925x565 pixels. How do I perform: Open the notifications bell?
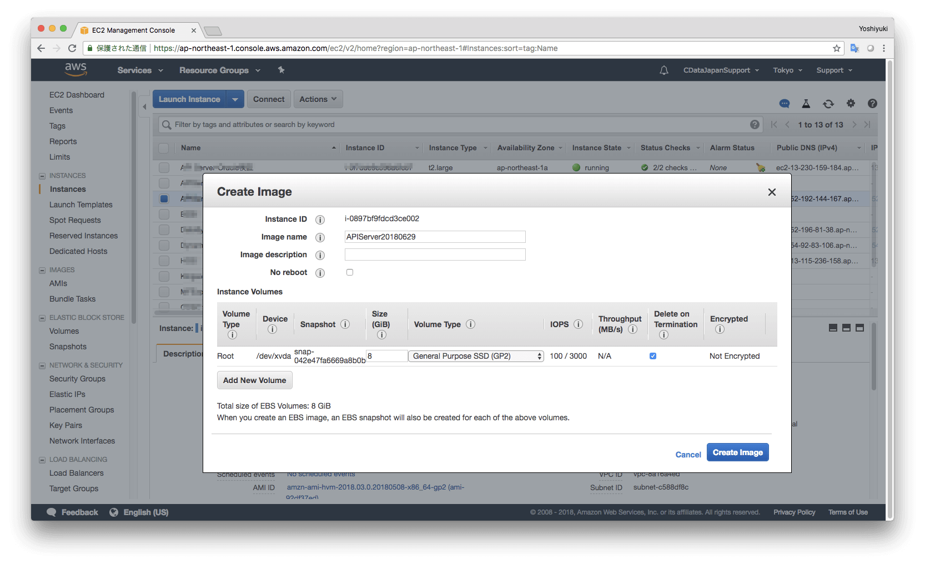point(664,70)
